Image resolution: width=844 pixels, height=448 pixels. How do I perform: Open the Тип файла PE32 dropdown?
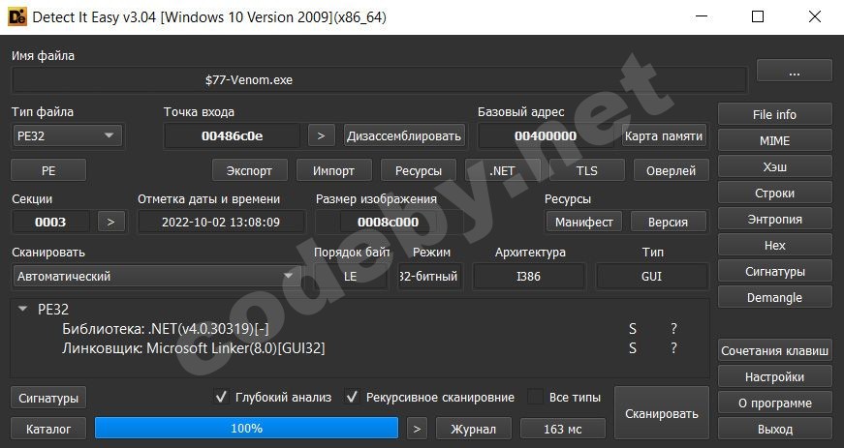point(67,135)
